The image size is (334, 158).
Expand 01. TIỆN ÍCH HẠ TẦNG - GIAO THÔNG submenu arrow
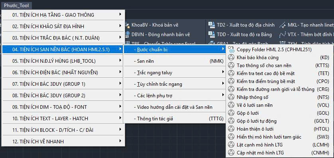click(120, 14)
